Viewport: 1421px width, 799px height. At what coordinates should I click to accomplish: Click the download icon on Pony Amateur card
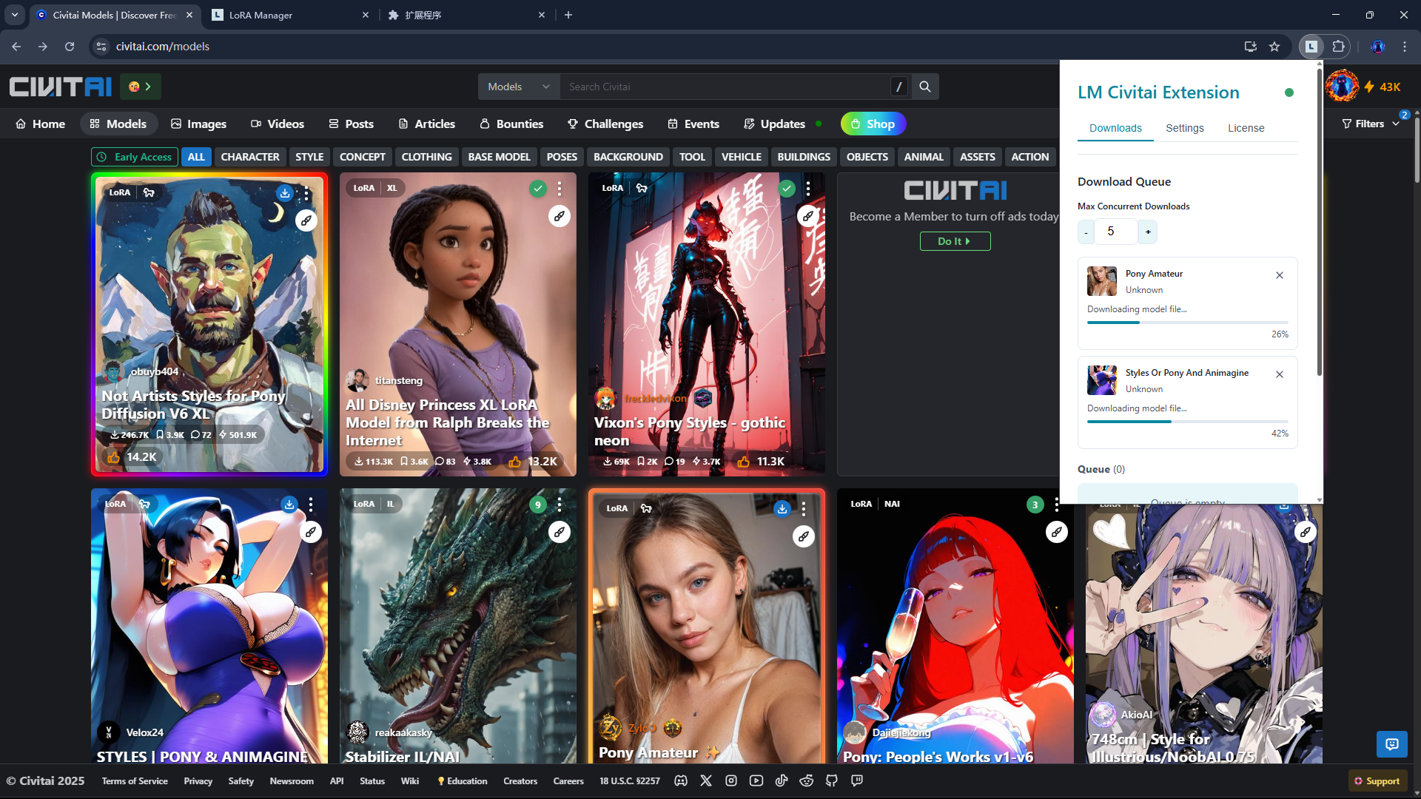click(782, 509)
